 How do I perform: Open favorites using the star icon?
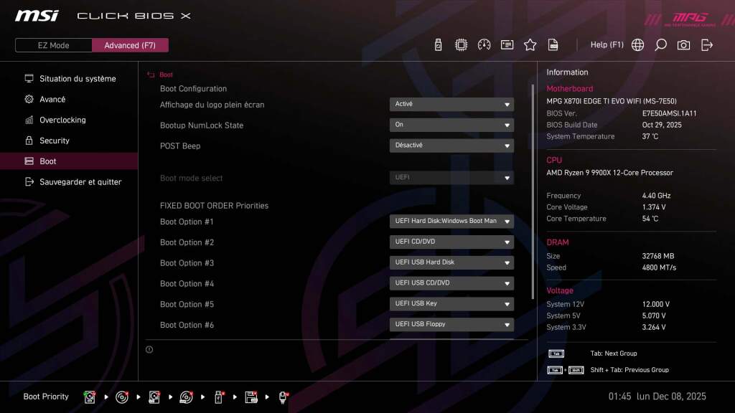click(x=530, y=44)
